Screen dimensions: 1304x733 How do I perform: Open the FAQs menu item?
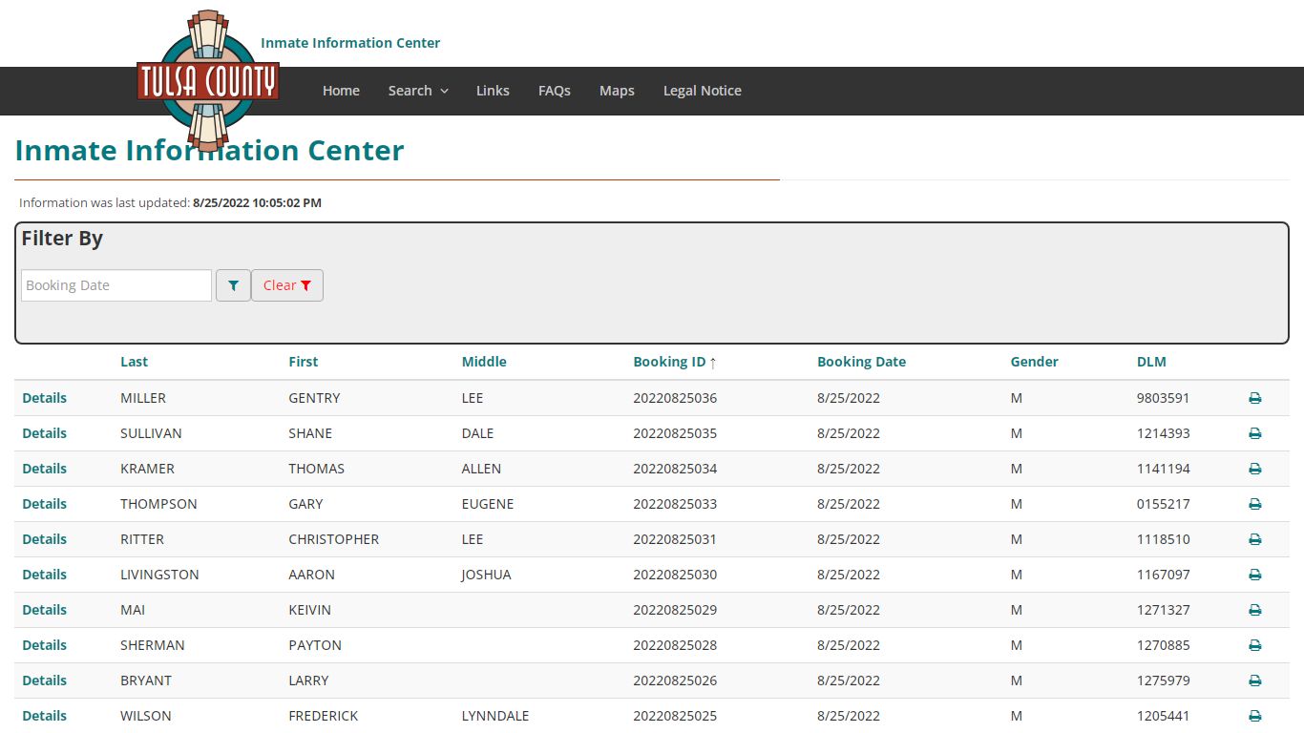(x=555, y=91)
